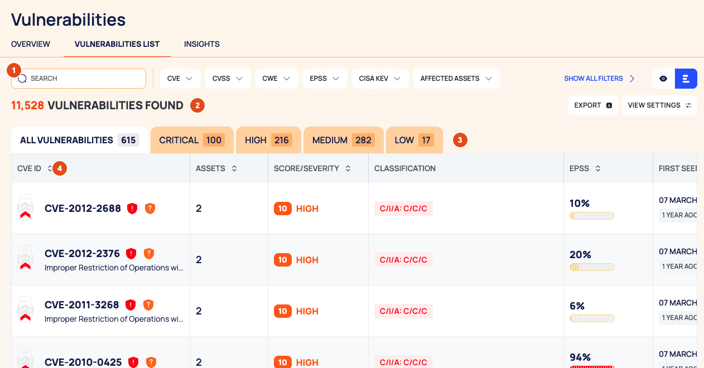Click orange question shield beside CVE-2012-2376

[149, 254]
